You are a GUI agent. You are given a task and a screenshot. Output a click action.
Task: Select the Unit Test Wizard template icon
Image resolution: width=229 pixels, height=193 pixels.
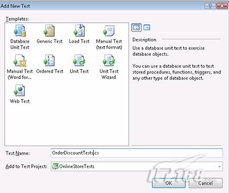(109, 60)
